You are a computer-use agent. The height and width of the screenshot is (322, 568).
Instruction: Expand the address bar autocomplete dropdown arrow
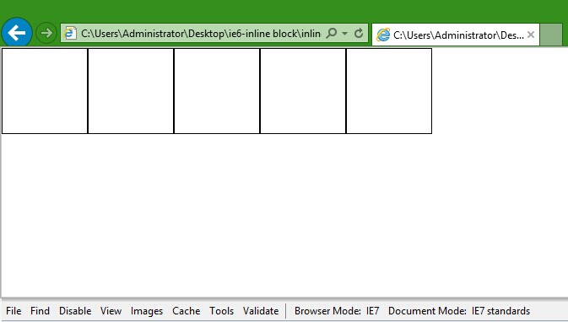coord(345,33)
